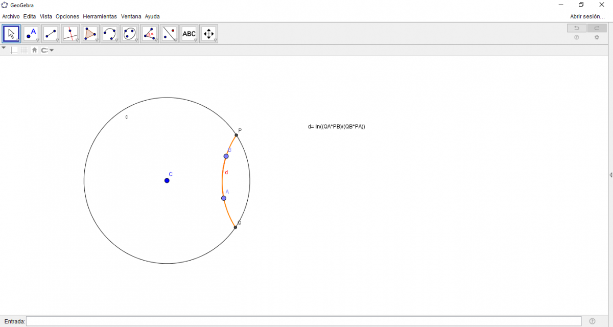Select the Circular Arc tool

tap(110, 34)
